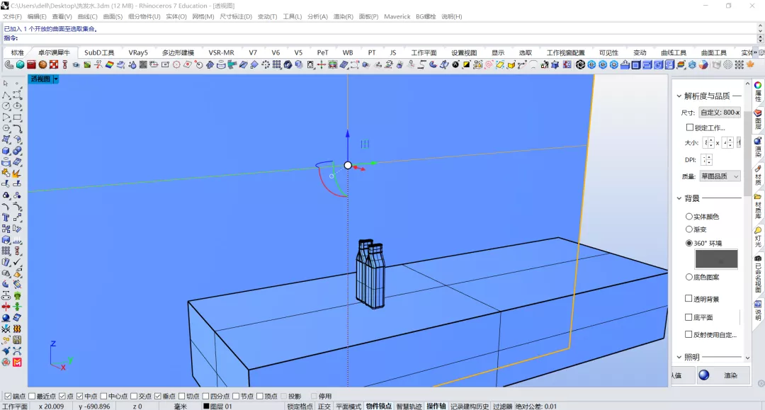This screenshot has width=765, height=410.
Task: Open the 文件(F) menu
Action: 12,16
